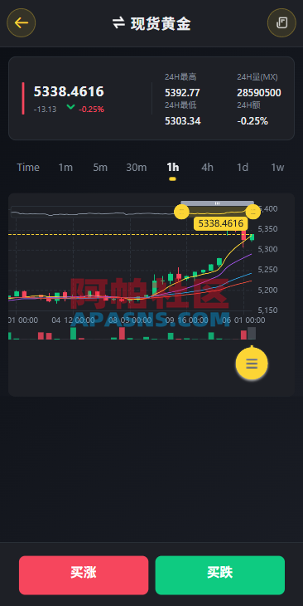Image resolution: width=303 pixels, height=606 pixels.
Task: Click the 5,350 y-axis price label
Action: pyautogui.click(x=267, y=229)
